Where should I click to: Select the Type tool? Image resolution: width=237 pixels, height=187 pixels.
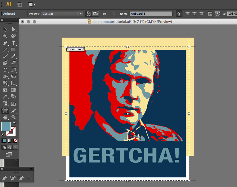coord(13,43)
